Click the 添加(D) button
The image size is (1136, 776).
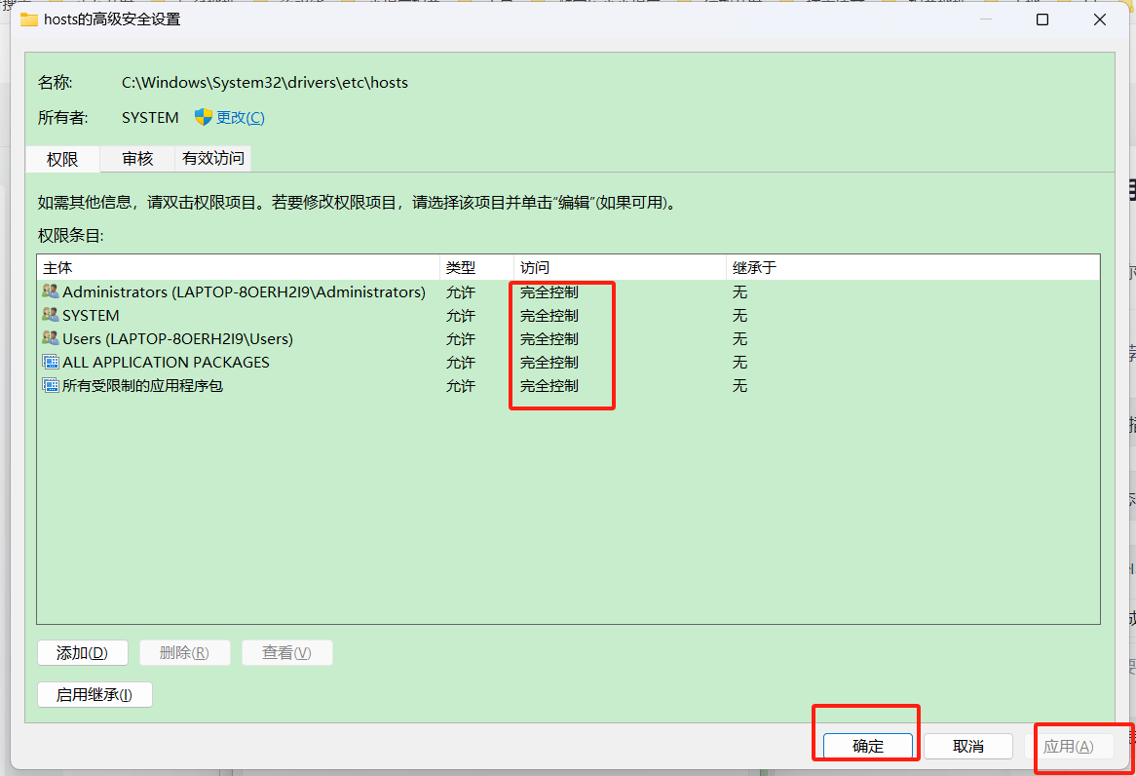coord(83,653)
